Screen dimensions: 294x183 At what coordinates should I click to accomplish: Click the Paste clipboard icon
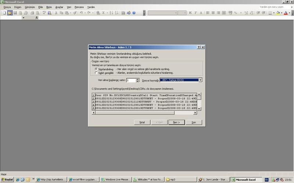[67, 13]
